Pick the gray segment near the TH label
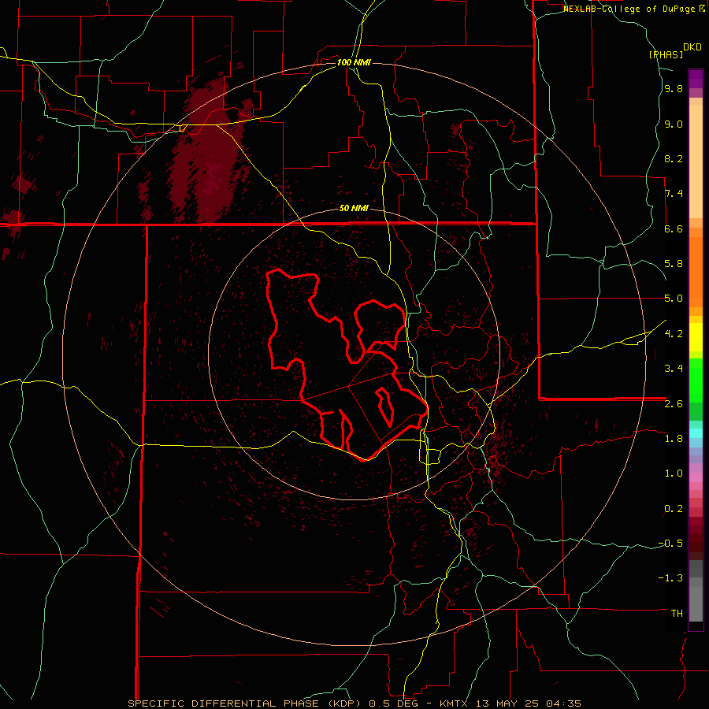The height and width of the screenshot is (709, 709). pyautogui.click(x=696, y=603)
